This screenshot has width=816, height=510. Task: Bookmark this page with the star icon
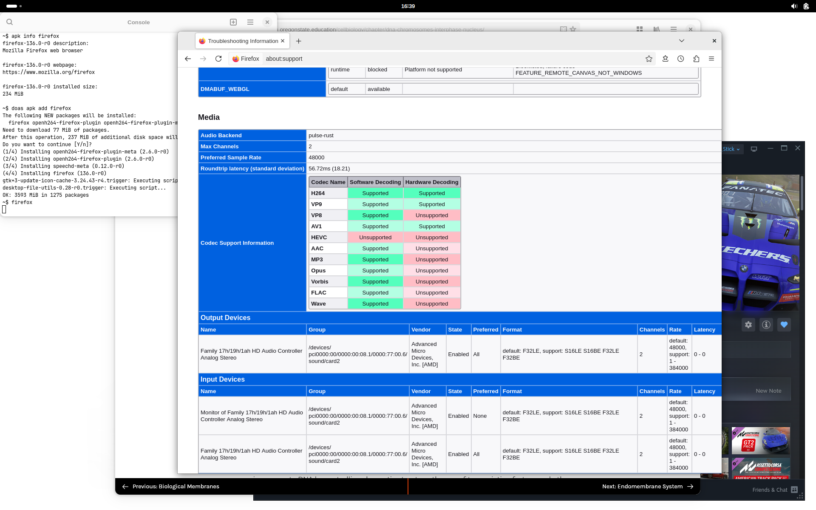point(649,59)
